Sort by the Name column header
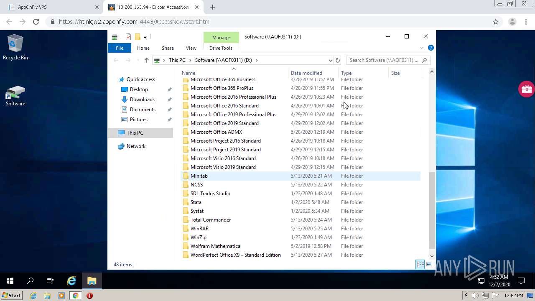535x301 pixels. (x=234, y=73)
